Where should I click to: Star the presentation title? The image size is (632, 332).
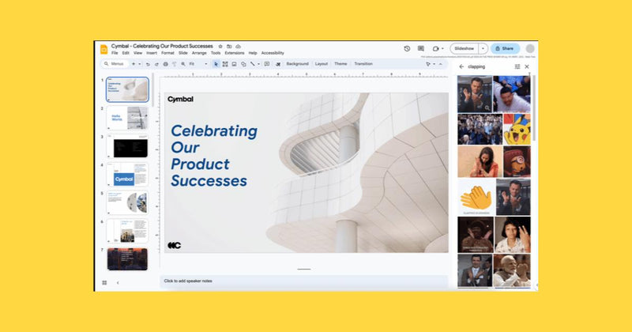coord(220,47)
